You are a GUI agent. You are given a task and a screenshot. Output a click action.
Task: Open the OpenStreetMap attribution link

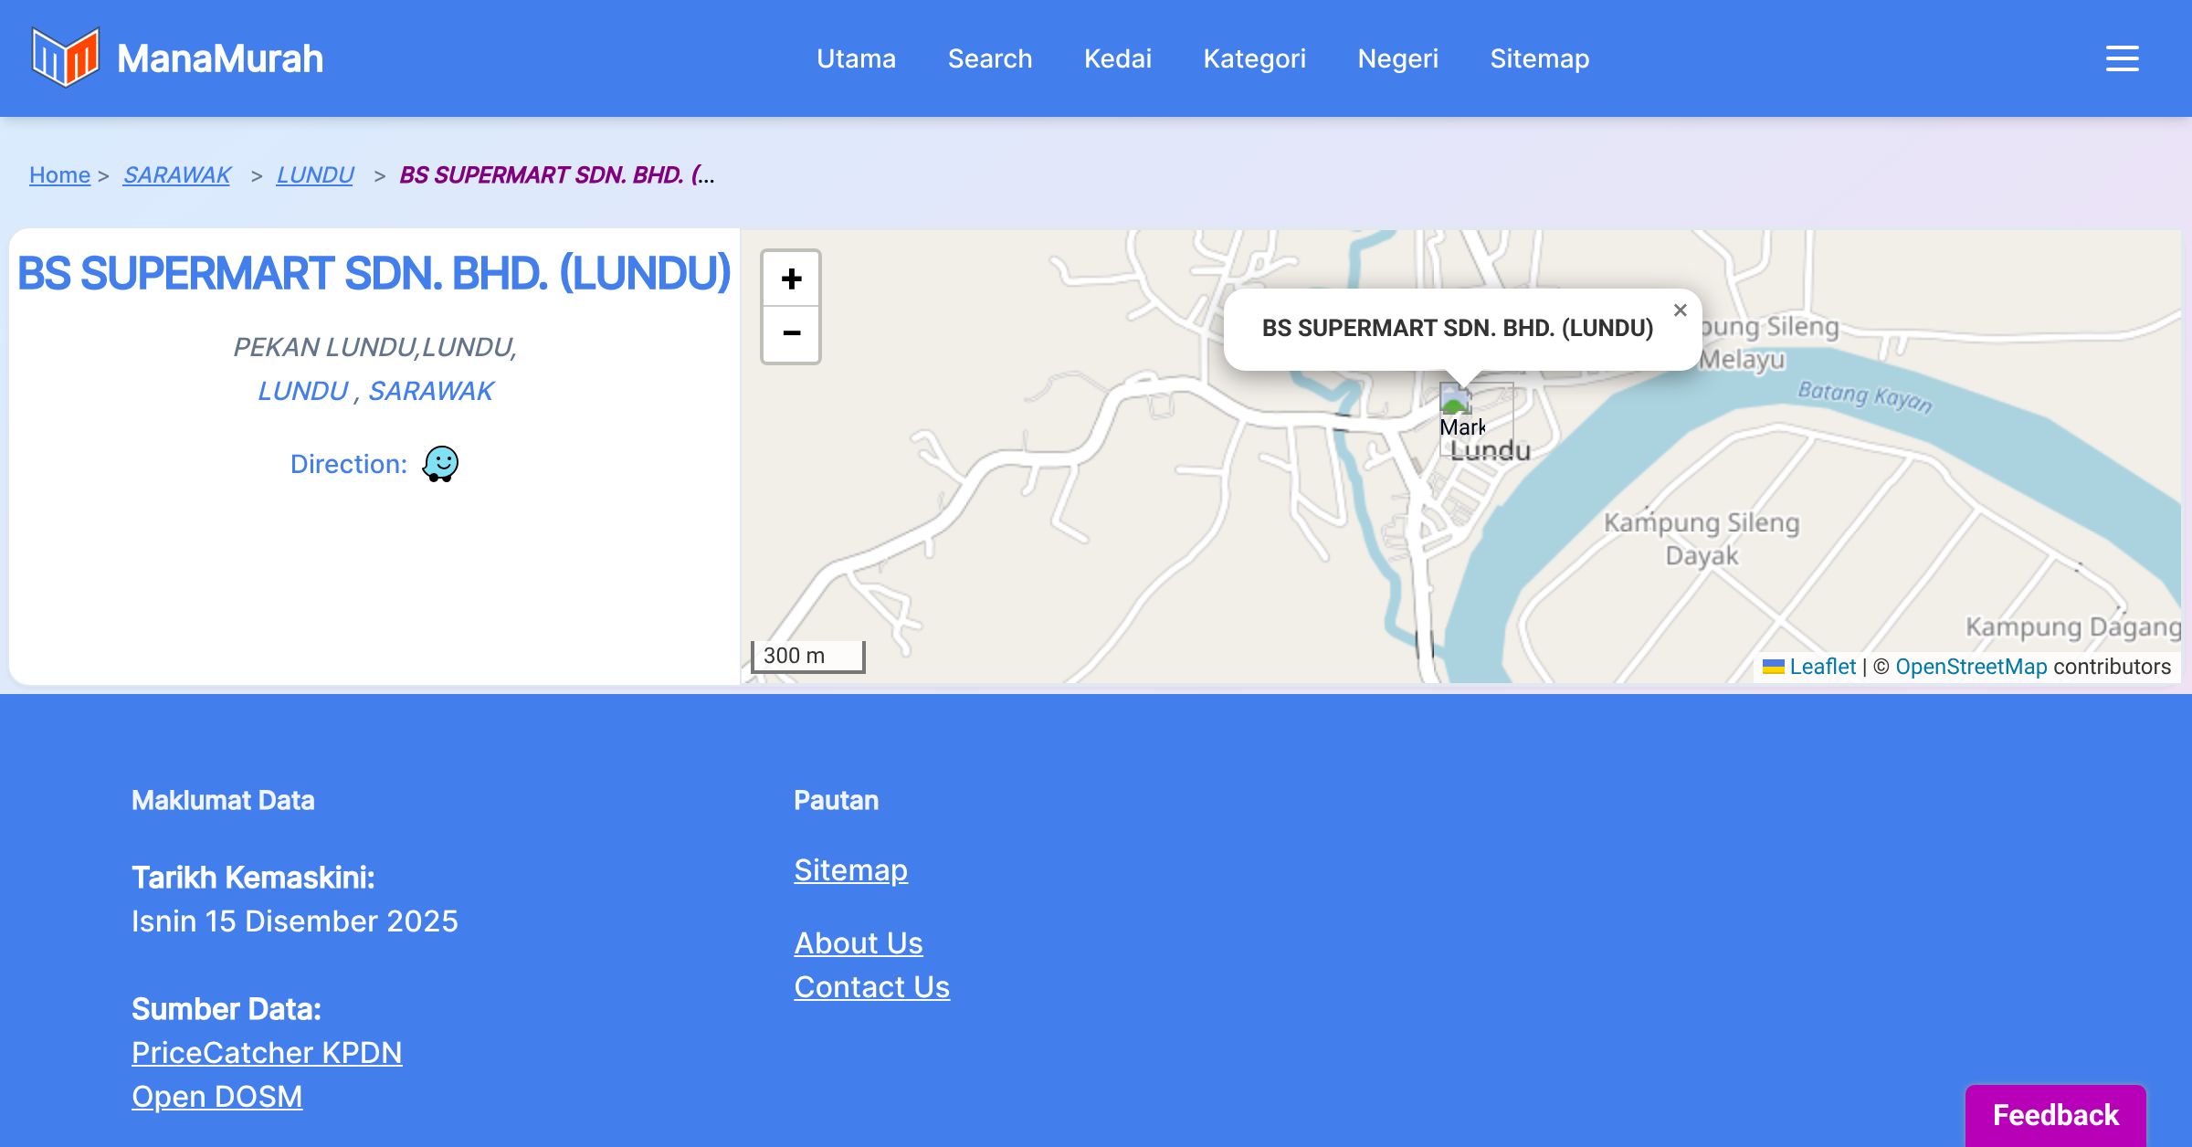point(1971,667)
